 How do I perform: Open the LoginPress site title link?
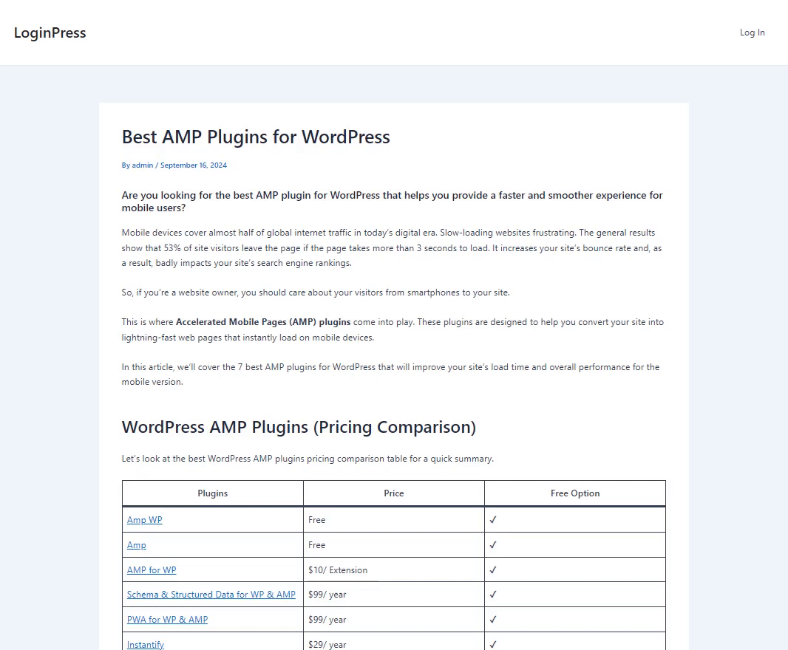coord(50,32)
